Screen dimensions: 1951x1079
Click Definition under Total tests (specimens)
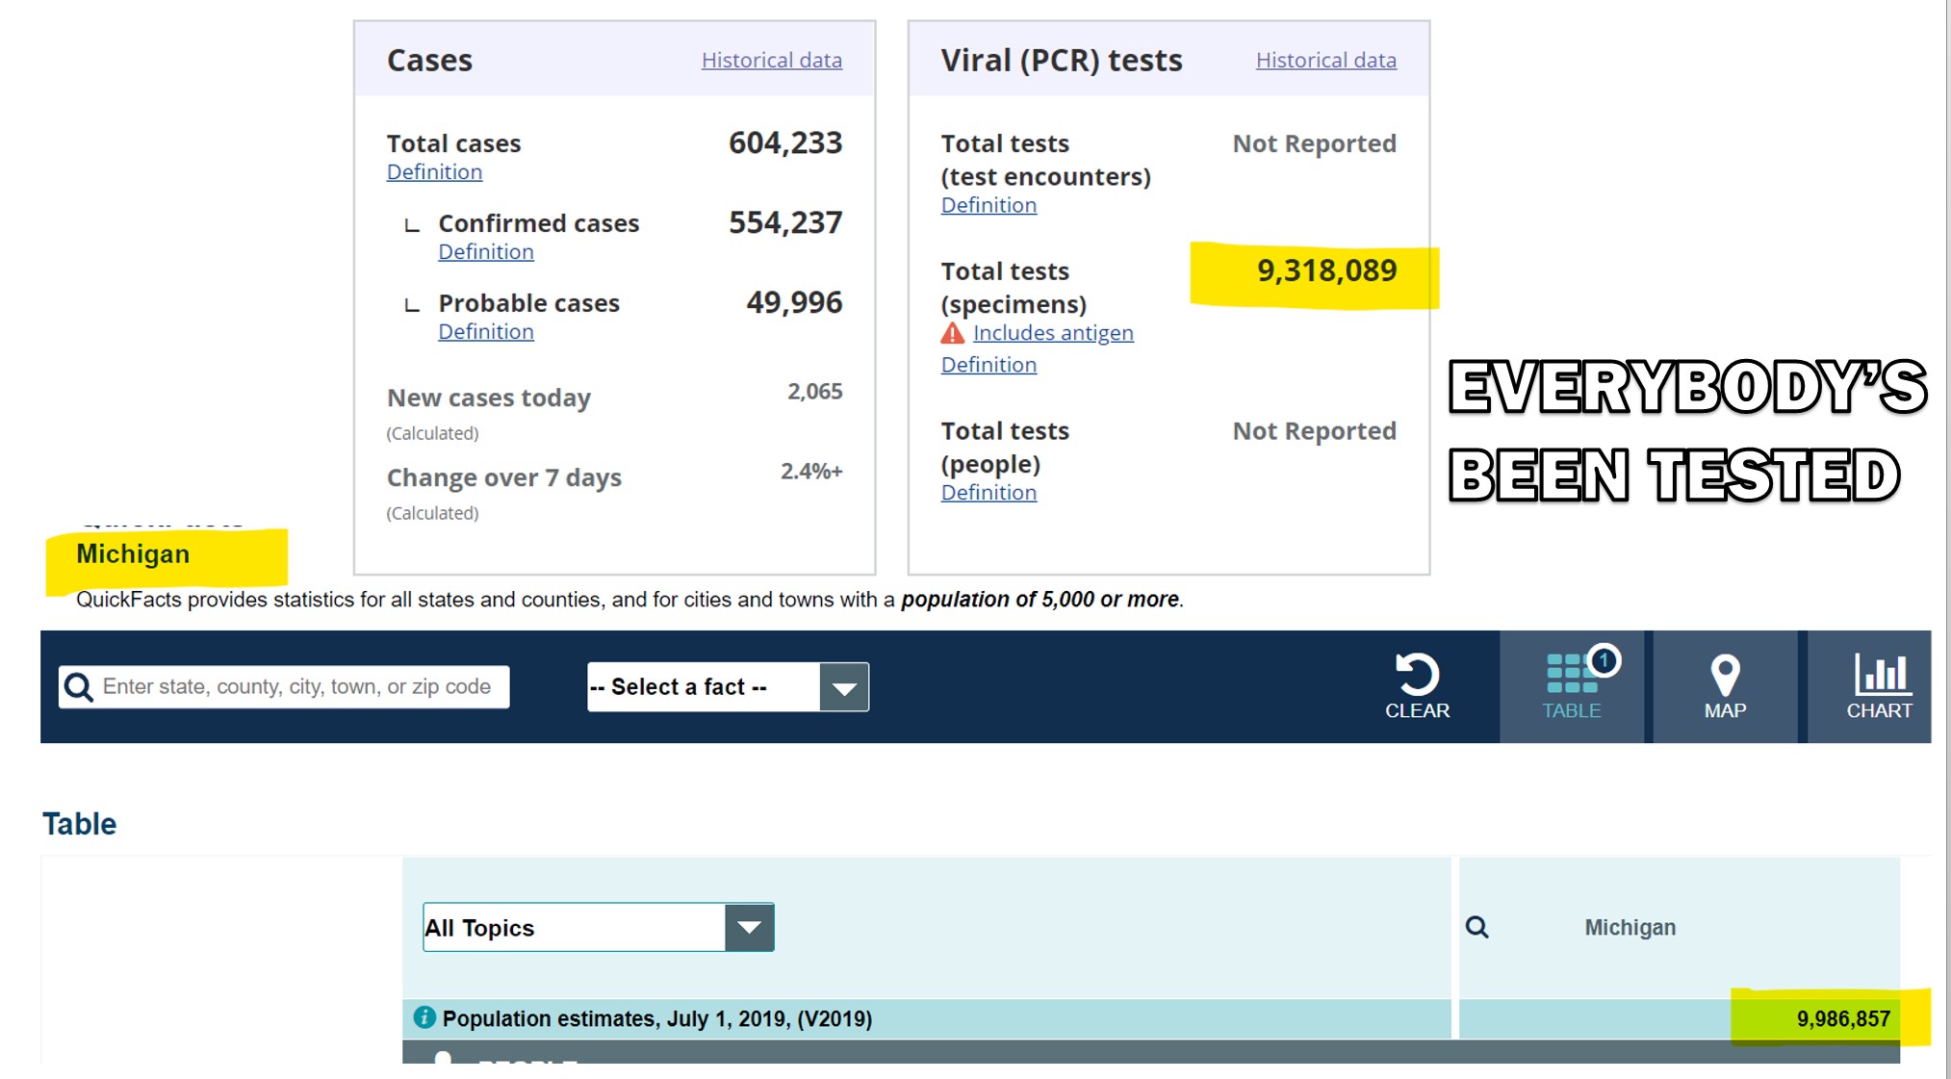988,366
